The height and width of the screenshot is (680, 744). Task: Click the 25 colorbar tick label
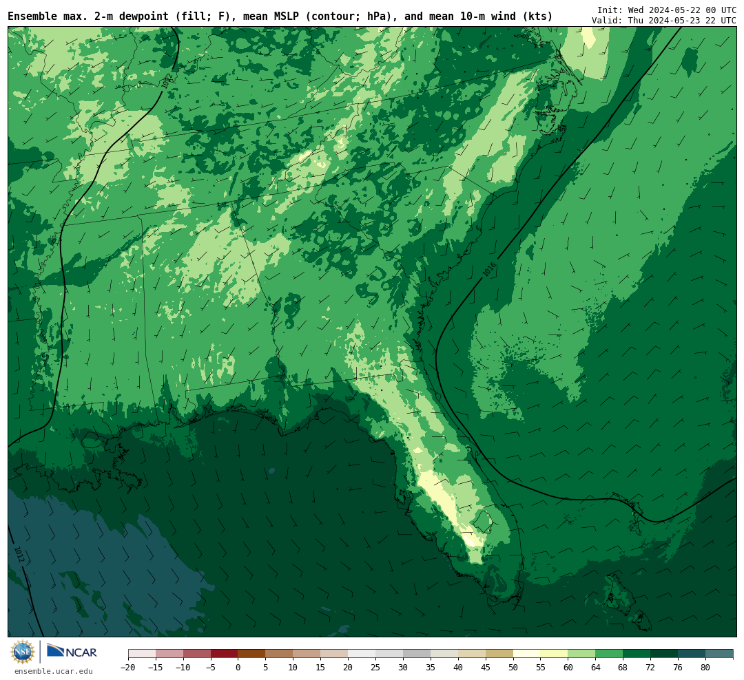pos(375,668)
